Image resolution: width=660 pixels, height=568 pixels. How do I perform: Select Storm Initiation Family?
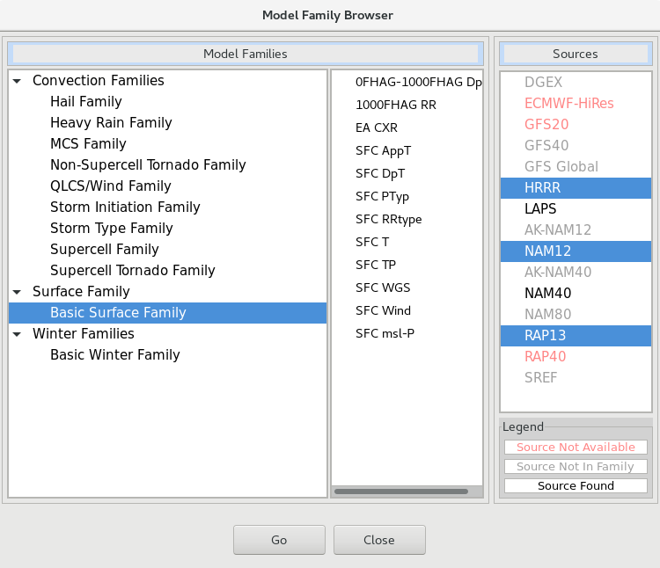tap(125, 208)
